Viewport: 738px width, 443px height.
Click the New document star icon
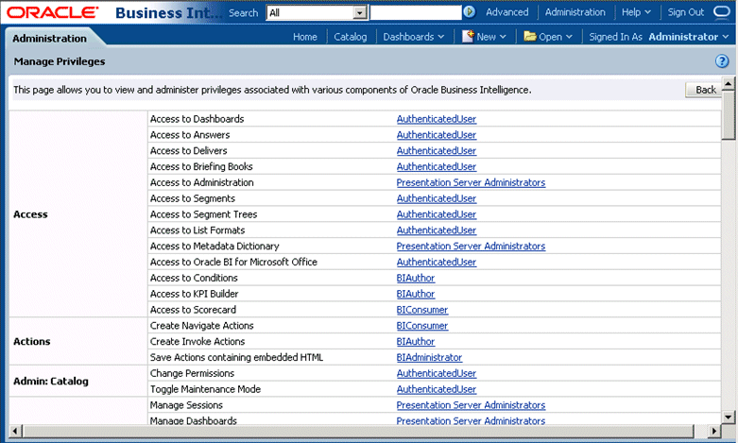point(468,36)
